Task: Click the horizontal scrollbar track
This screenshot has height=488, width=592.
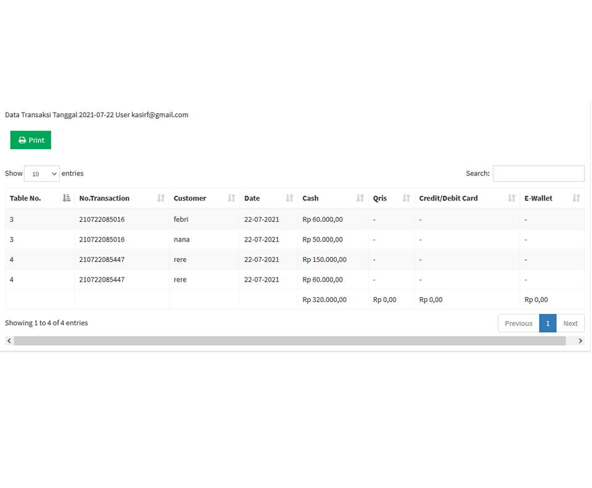Action: click(290, 341)
